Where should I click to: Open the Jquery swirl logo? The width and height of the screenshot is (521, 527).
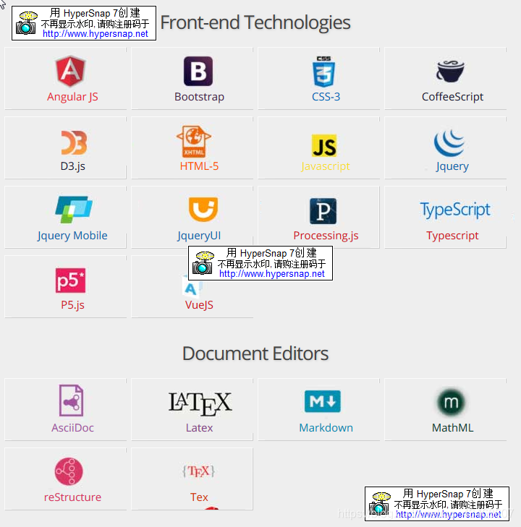click(449, 142)
